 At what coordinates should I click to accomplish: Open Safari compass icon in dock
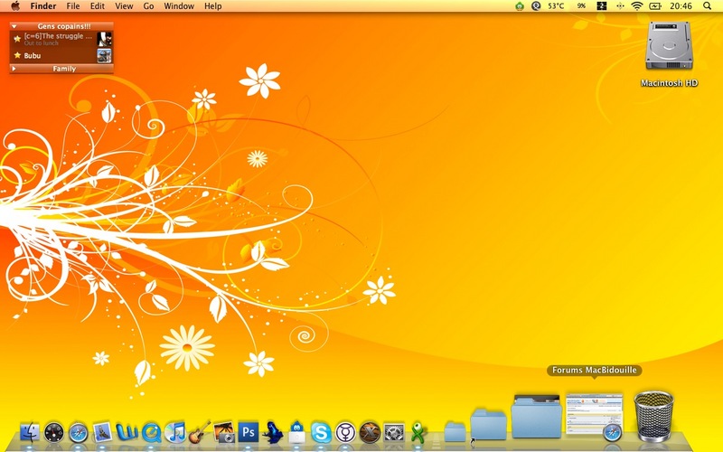[78, 431]
